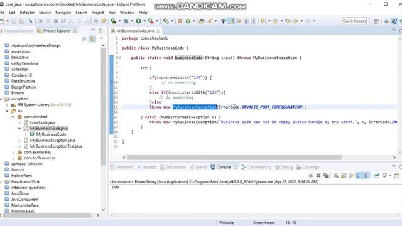Switch to the Call Hierarchy tab
Viewport: 402px width, 226px height.
pyautogui.click(x=256, y=167)
